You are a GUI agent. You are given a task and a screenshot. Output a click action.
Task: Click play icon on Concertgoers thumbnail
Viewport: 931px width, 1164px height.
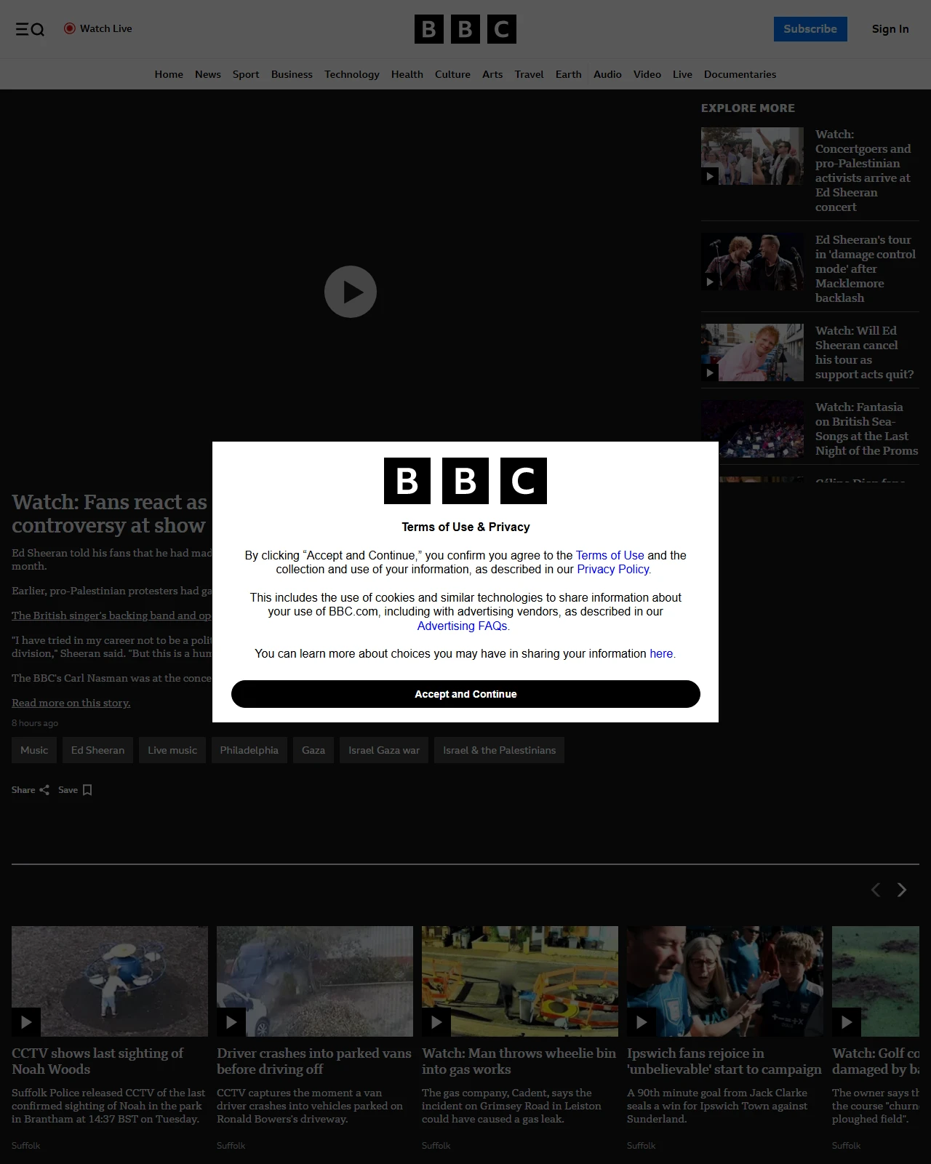pos(710,176)
